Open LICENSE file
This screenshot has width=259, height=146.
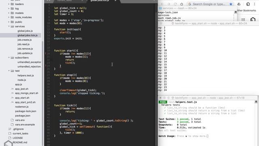coord(18,138)
